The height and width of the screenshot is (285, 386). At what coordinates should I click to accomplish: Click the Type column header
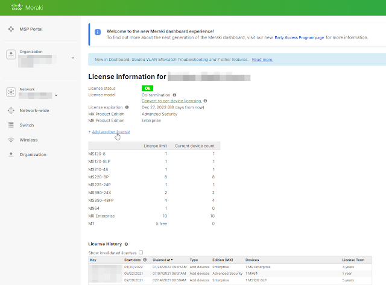tap(194, 260)
